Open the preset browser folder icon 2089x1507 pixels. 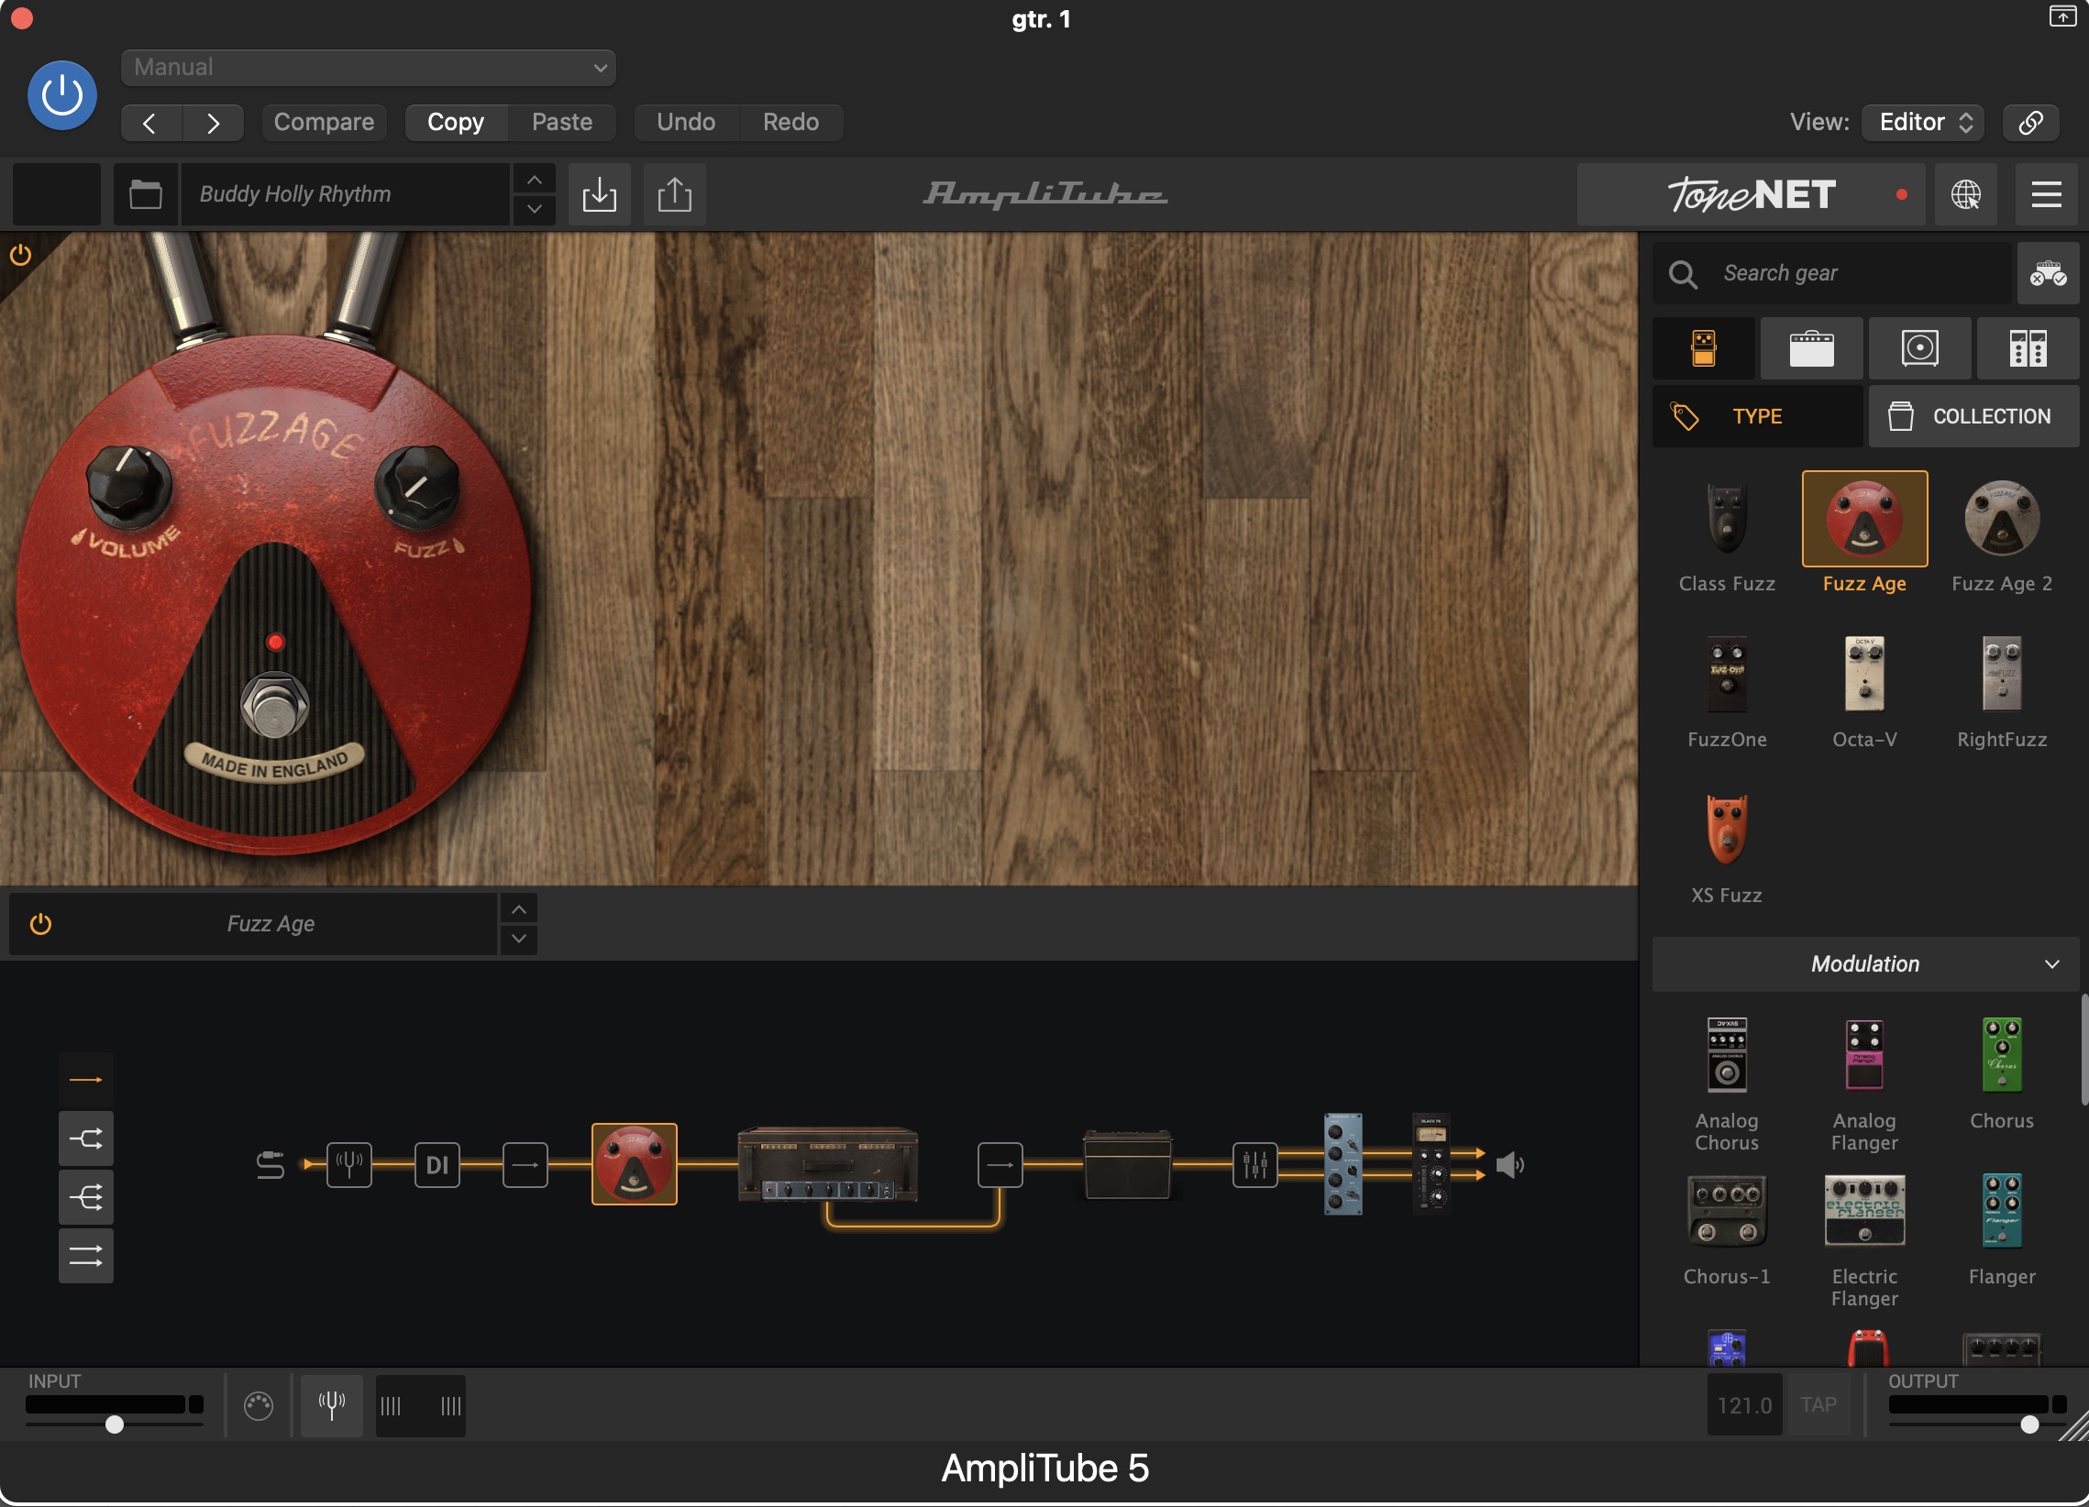[146, 194]
